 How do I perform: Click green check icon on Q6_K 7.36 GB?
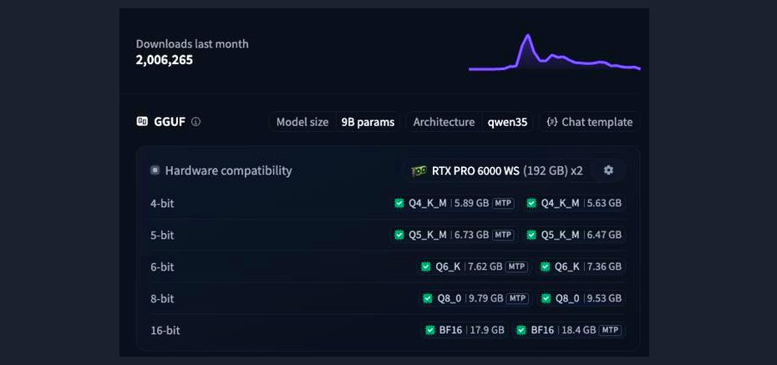coord(545,266)
